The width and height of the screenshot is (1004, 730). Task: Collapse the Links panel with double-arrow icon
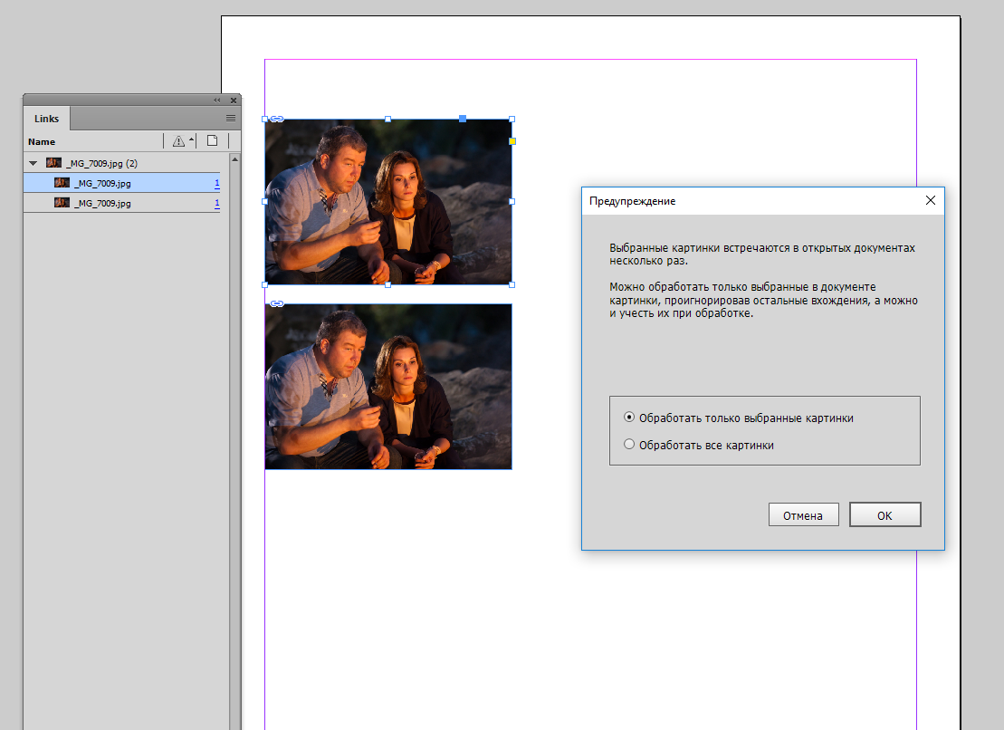tap(217, 100)
